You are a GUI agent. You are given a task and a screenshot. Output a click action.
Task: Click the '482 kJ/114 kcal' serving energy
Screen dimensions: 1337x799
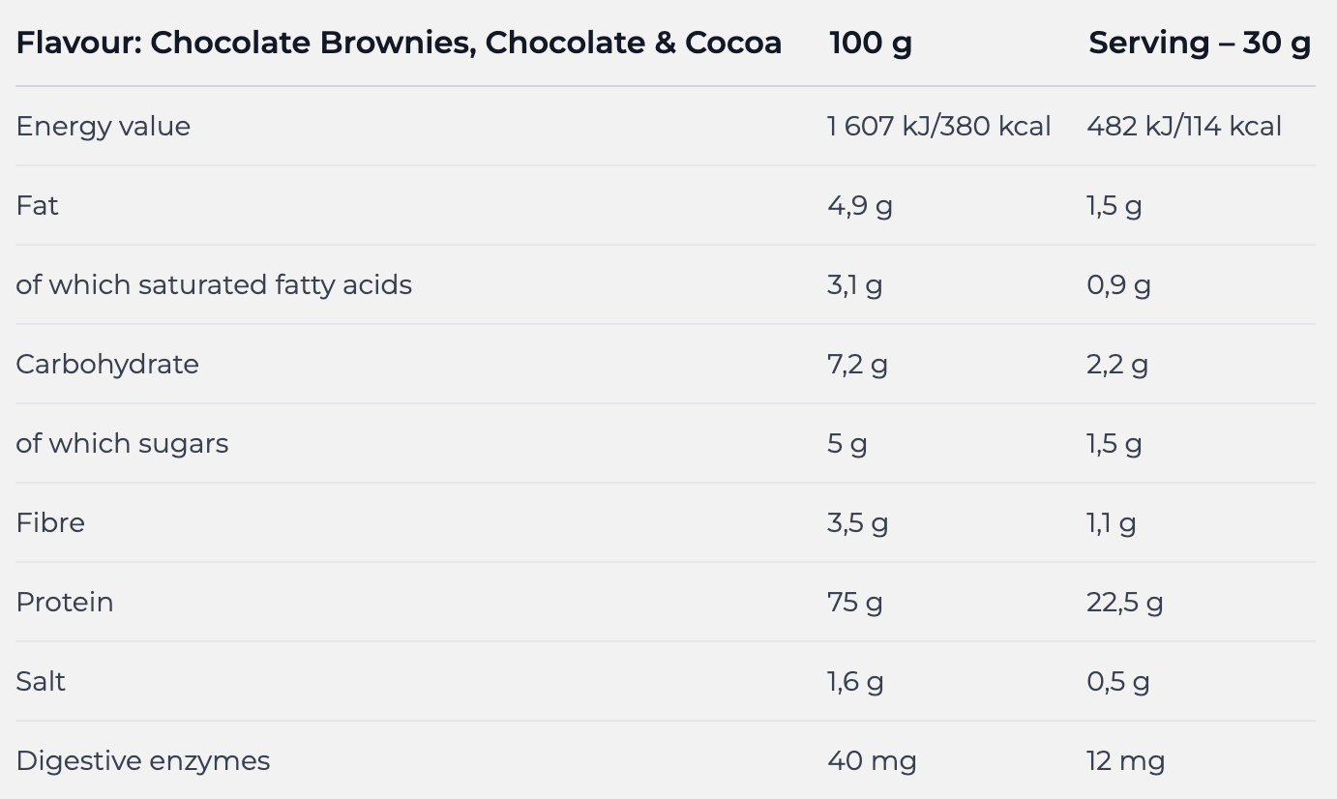[1184, 126]
